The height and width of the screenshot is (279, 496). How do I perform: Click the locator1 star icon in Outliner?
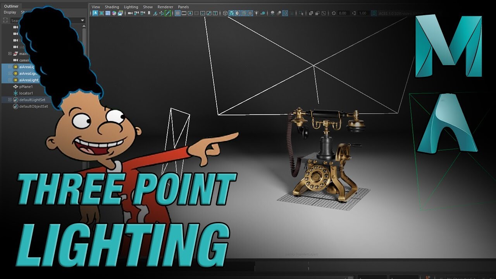click(x=15, y=93)
